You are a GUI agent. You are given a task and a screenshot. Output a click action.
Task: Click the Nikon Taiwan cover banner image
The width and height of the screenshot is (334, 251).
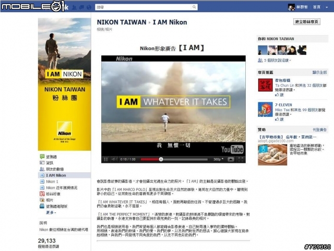click(x=65, y=84)
